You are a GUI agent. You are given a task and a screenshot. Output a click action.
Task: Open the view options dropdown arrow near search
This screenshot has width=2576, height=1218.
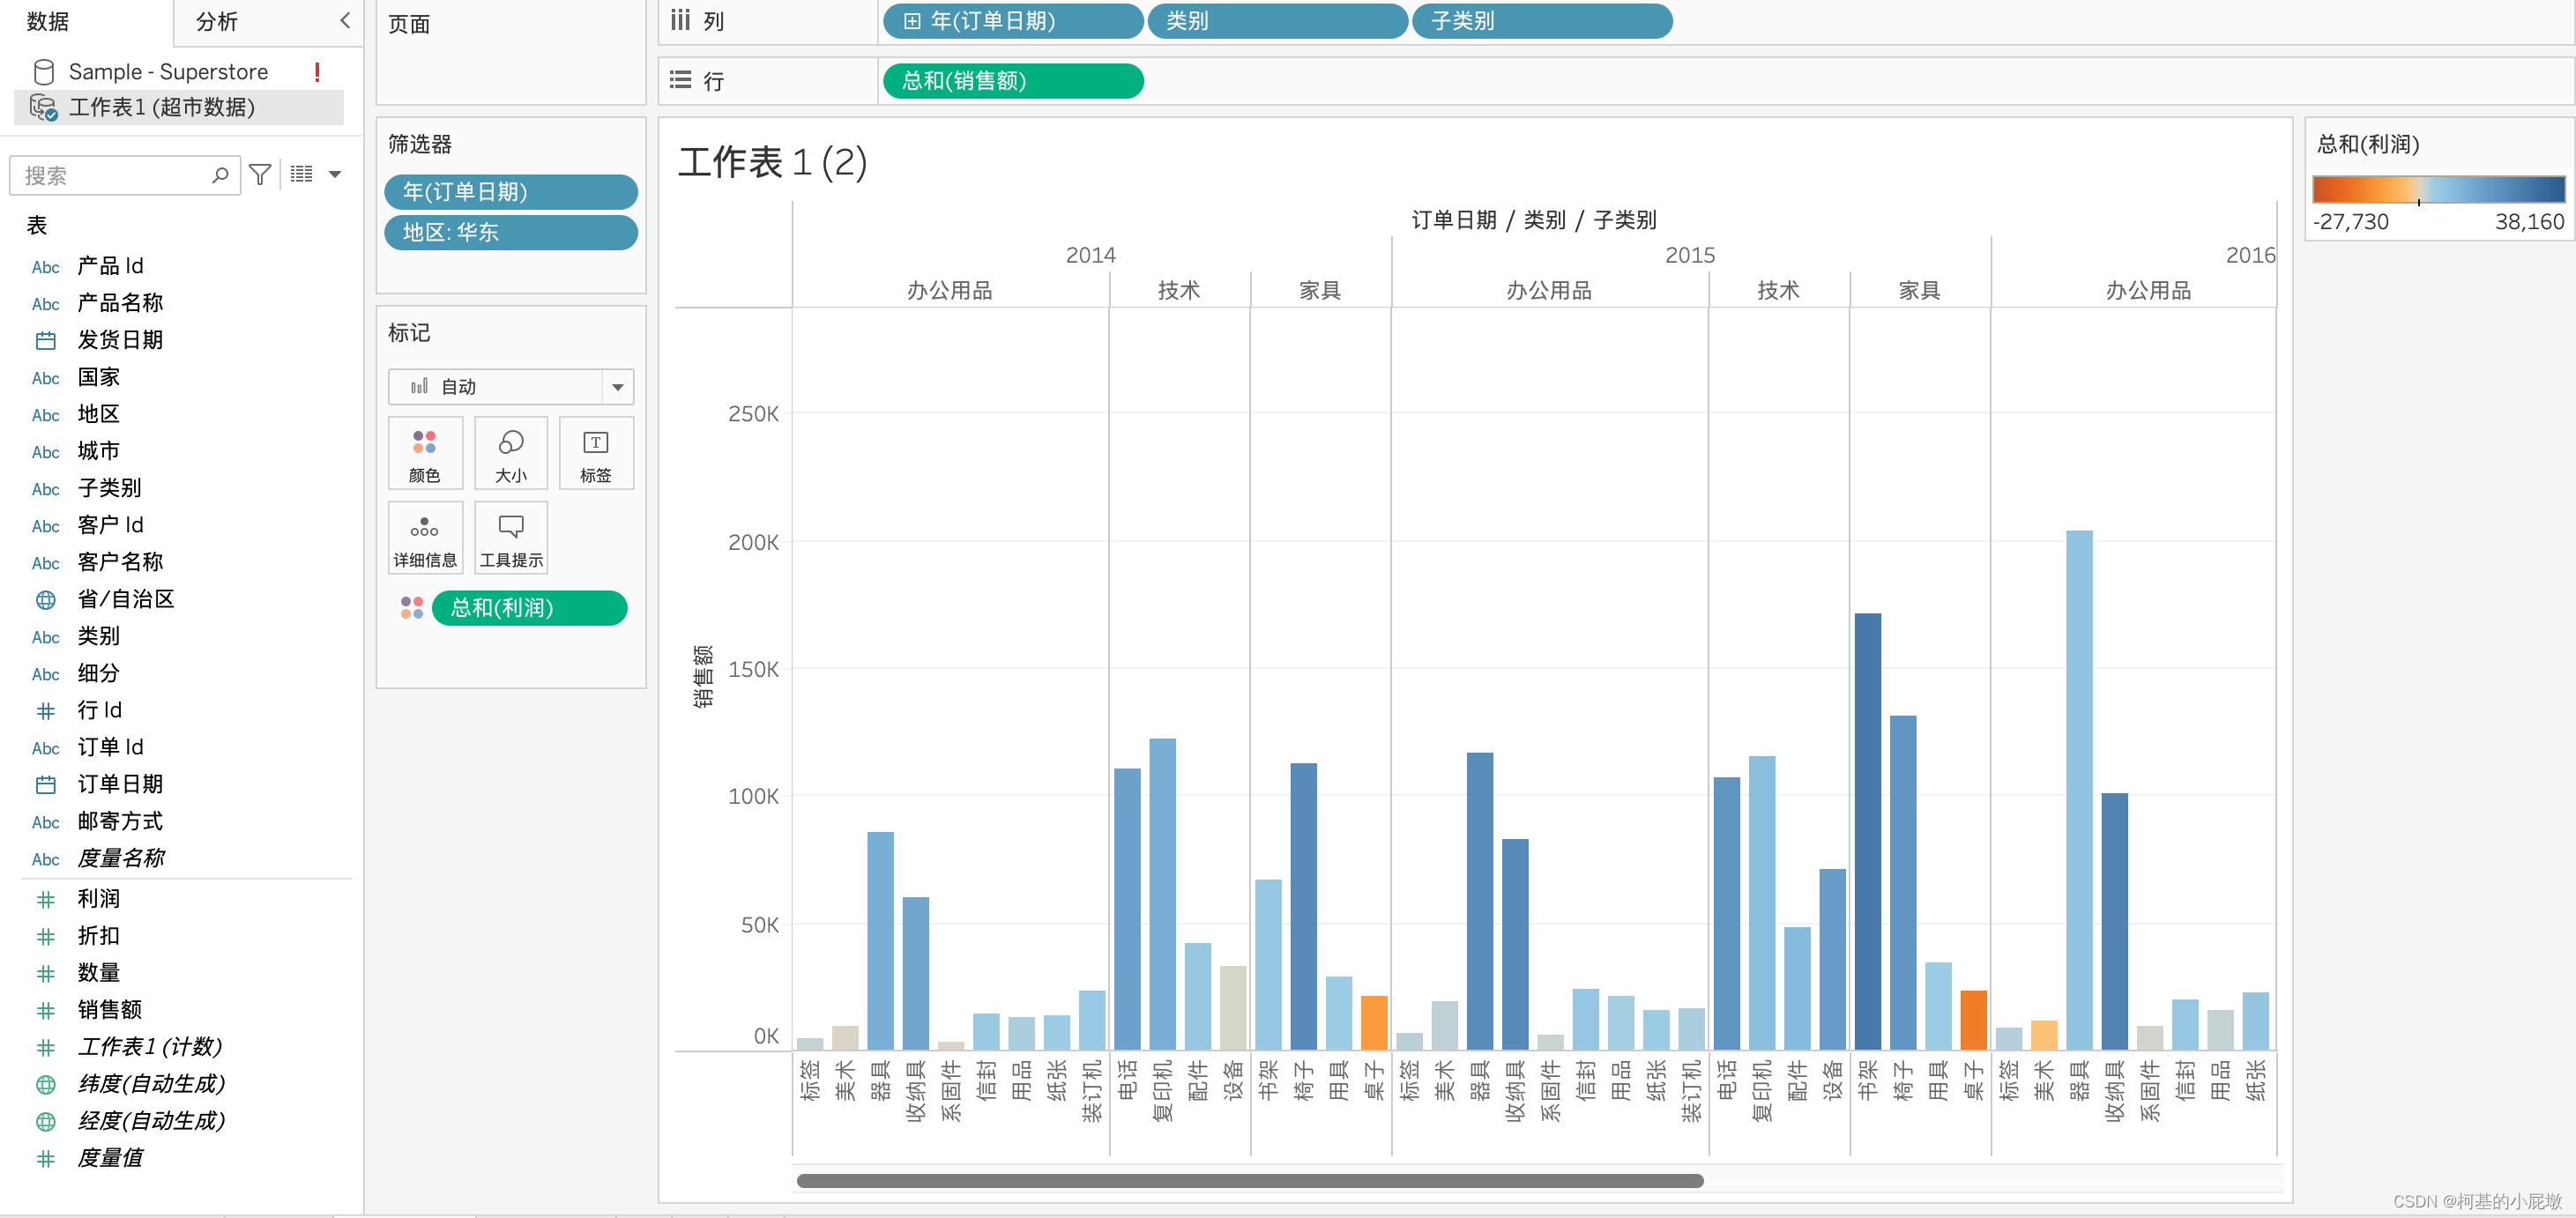pos(335,175)
